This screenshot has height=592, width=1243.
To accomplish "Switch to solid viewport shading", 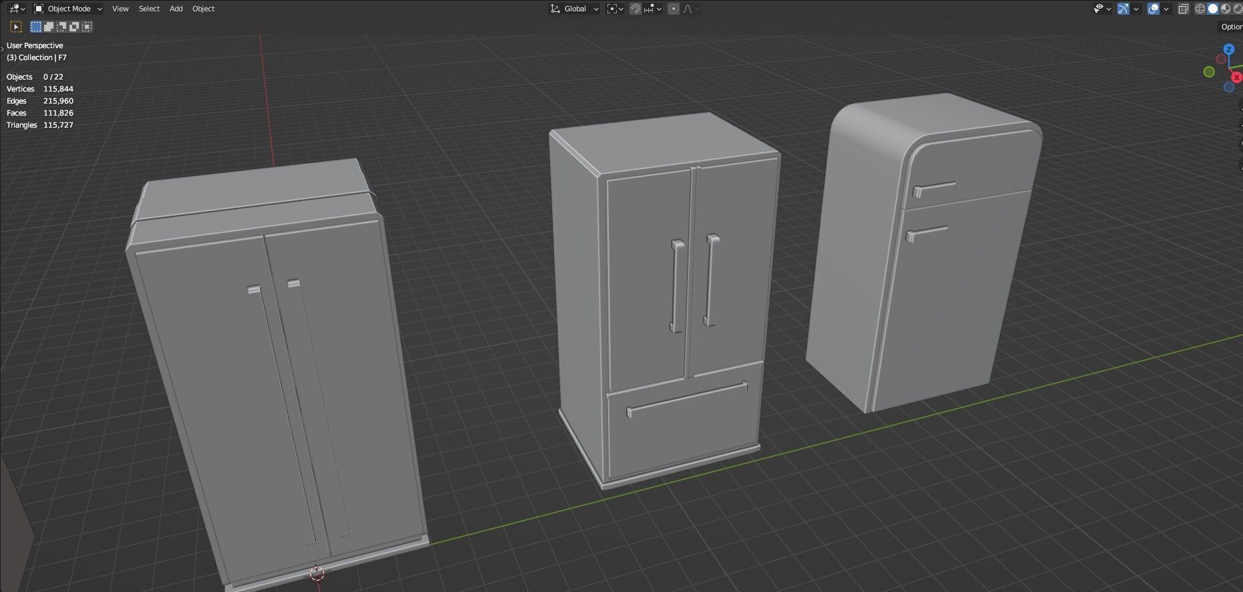I will pyautogui.click(x=1213, y=9).
